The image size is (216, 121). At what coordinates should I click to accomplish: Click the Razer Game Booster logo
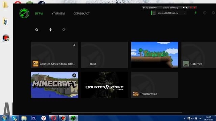click(x=24, y=13)
